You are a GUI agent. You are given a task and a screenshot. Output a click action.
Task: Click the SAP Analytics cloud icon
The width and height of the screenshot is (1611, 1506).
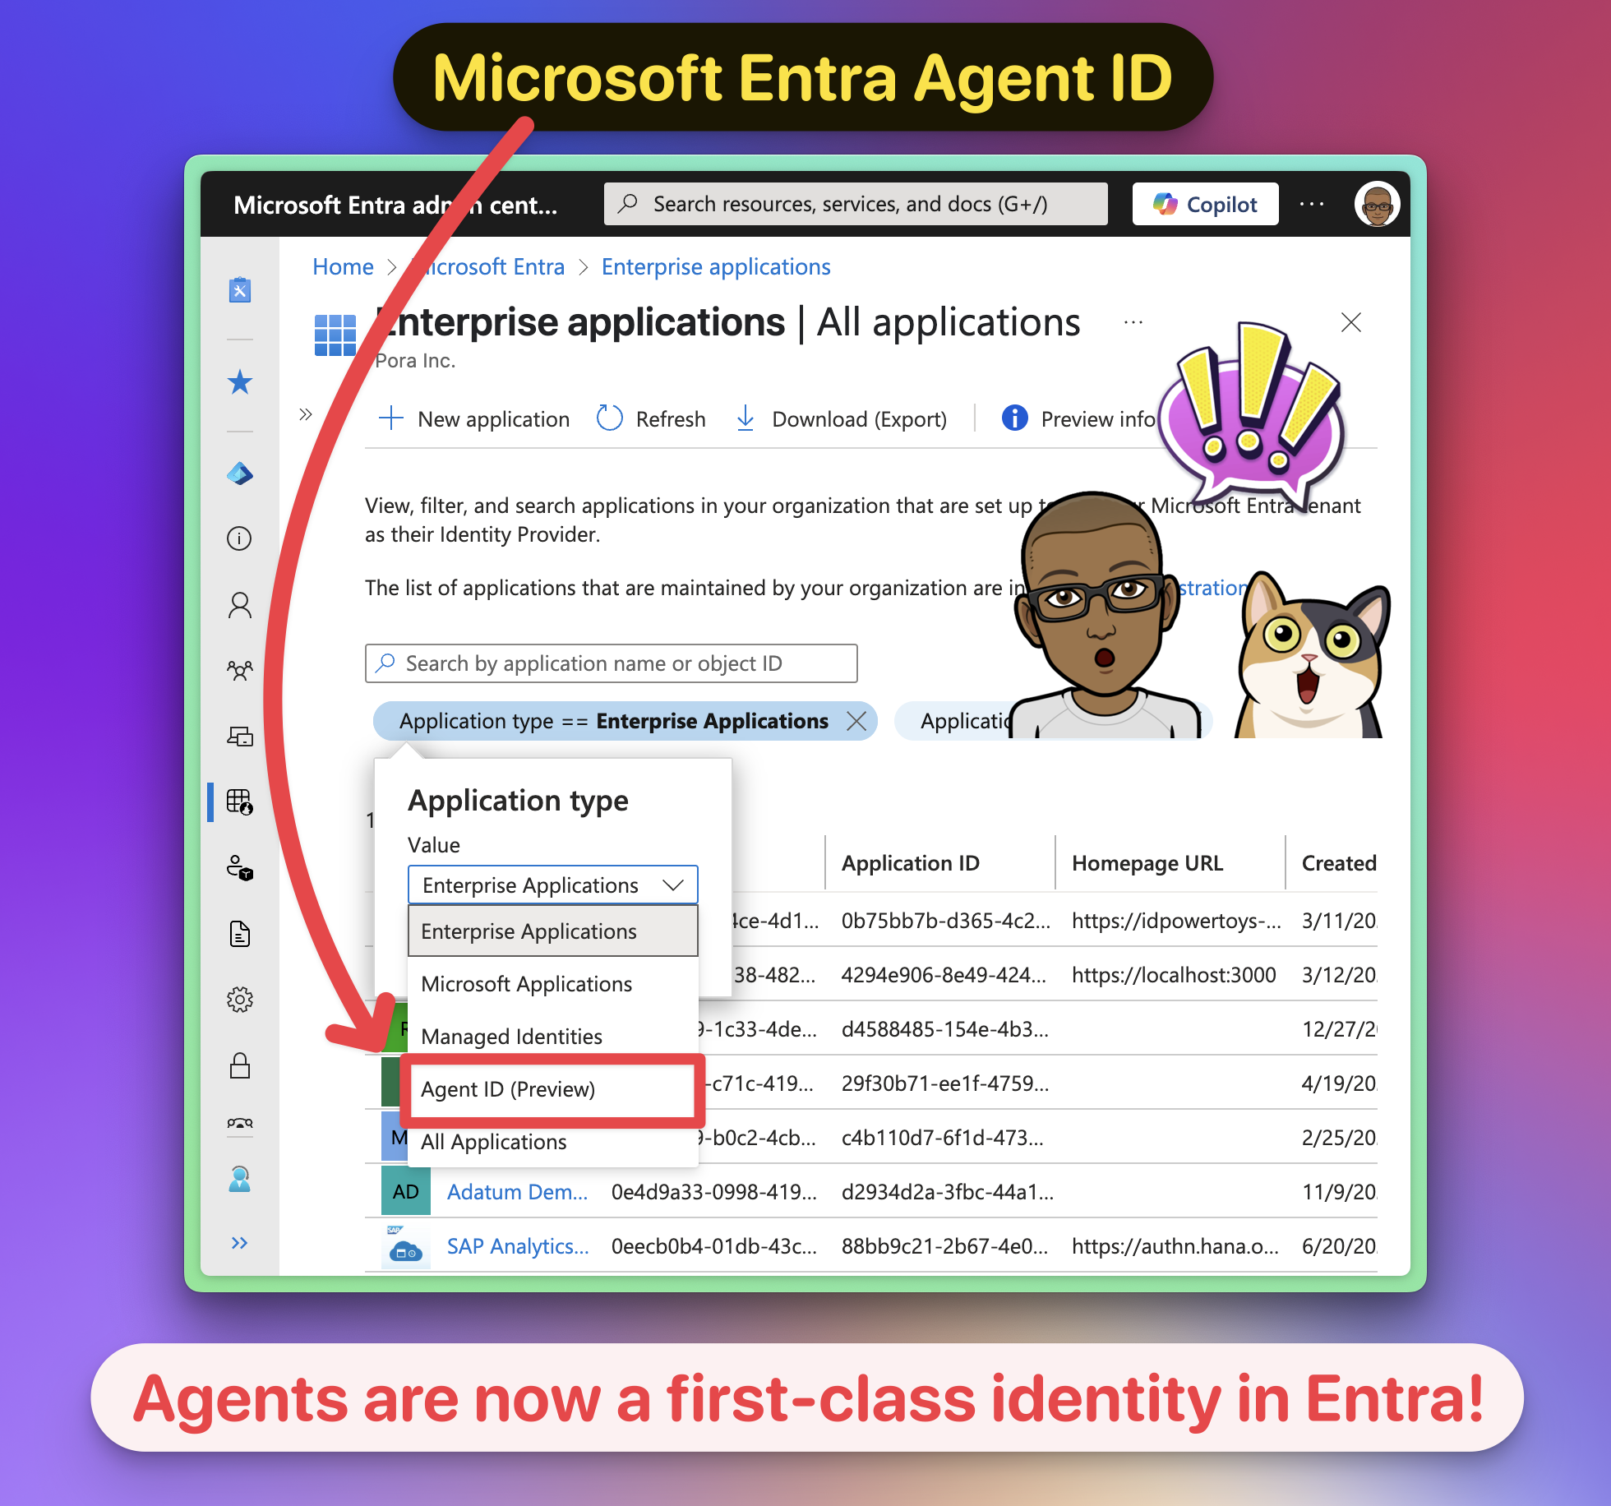click(406, 1246)
